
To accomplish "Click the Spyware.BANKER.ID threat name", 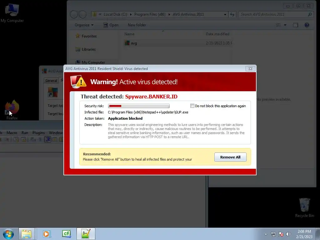I will tap(151, 97).
